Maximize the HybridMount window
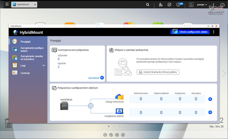This screenshot has height=139, width=228. point(212,26)
